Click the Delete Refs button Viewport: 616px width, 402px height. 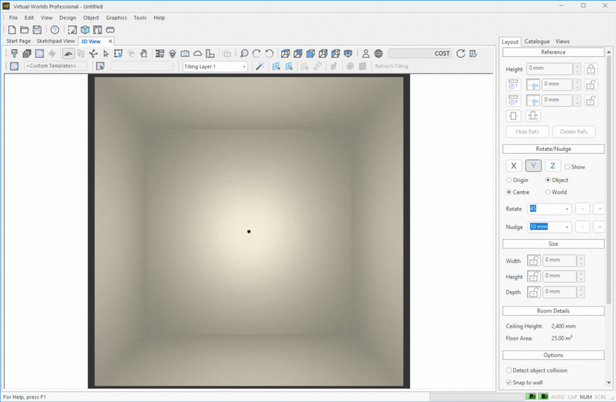[574, 132]
